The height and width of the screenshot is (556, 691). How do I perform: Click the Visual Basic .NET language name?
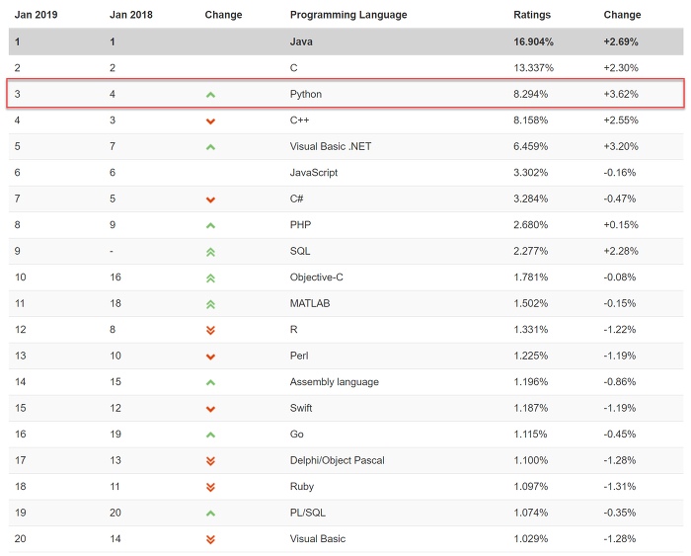pyautogui.click(x=331, y=146)
